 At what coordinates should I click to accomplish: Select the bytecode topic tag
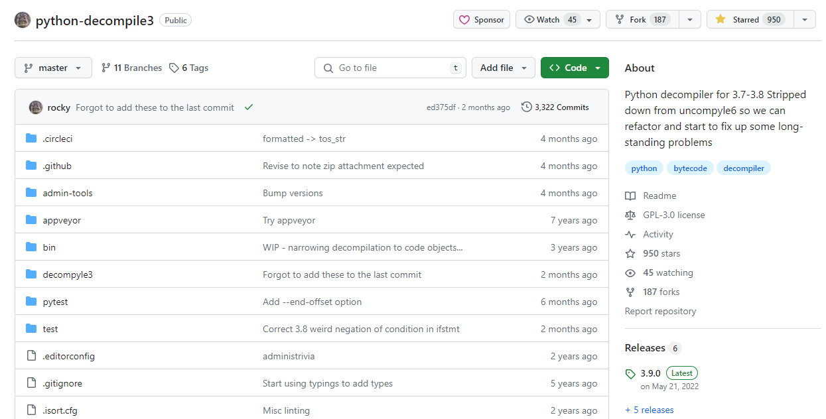(690, 168)
